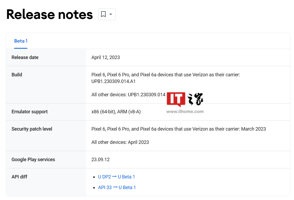294x200 pixels.
Task: Click the www.ithome.com watermark text
Action: (185, 112)
